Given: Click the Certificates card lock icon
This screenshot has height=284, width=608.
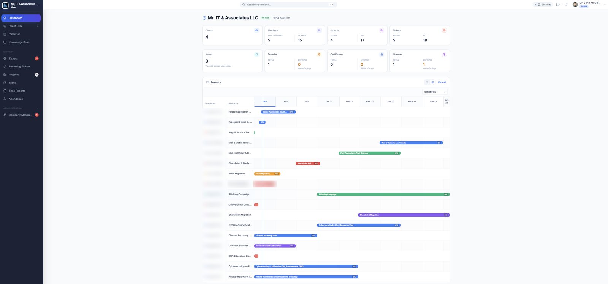Looking at the screenshot, I should [x=382, y=55].
